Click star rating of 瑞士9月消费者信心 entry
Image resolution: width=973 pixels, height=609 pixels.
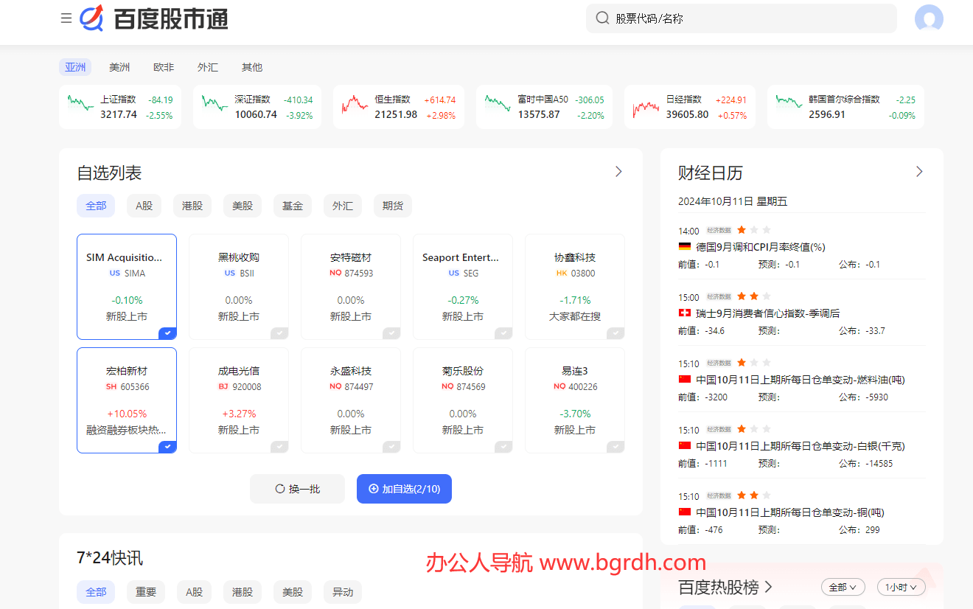[x=753, y=296]
